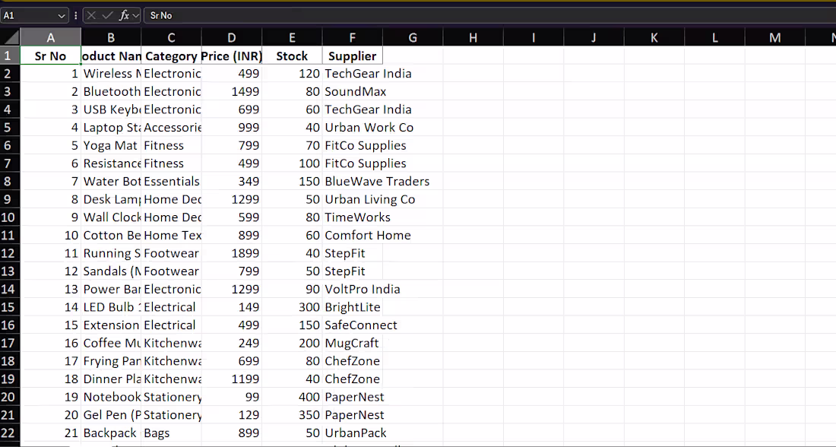Click the Select All corner triangle
This screenshot has width=836, height=447.
tap(10, 37)
